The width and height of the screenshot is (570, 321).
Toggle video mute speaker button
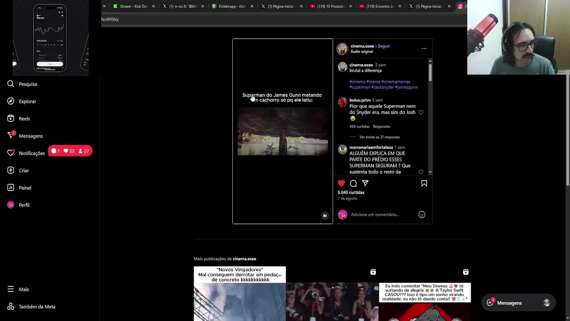[325, 216]
